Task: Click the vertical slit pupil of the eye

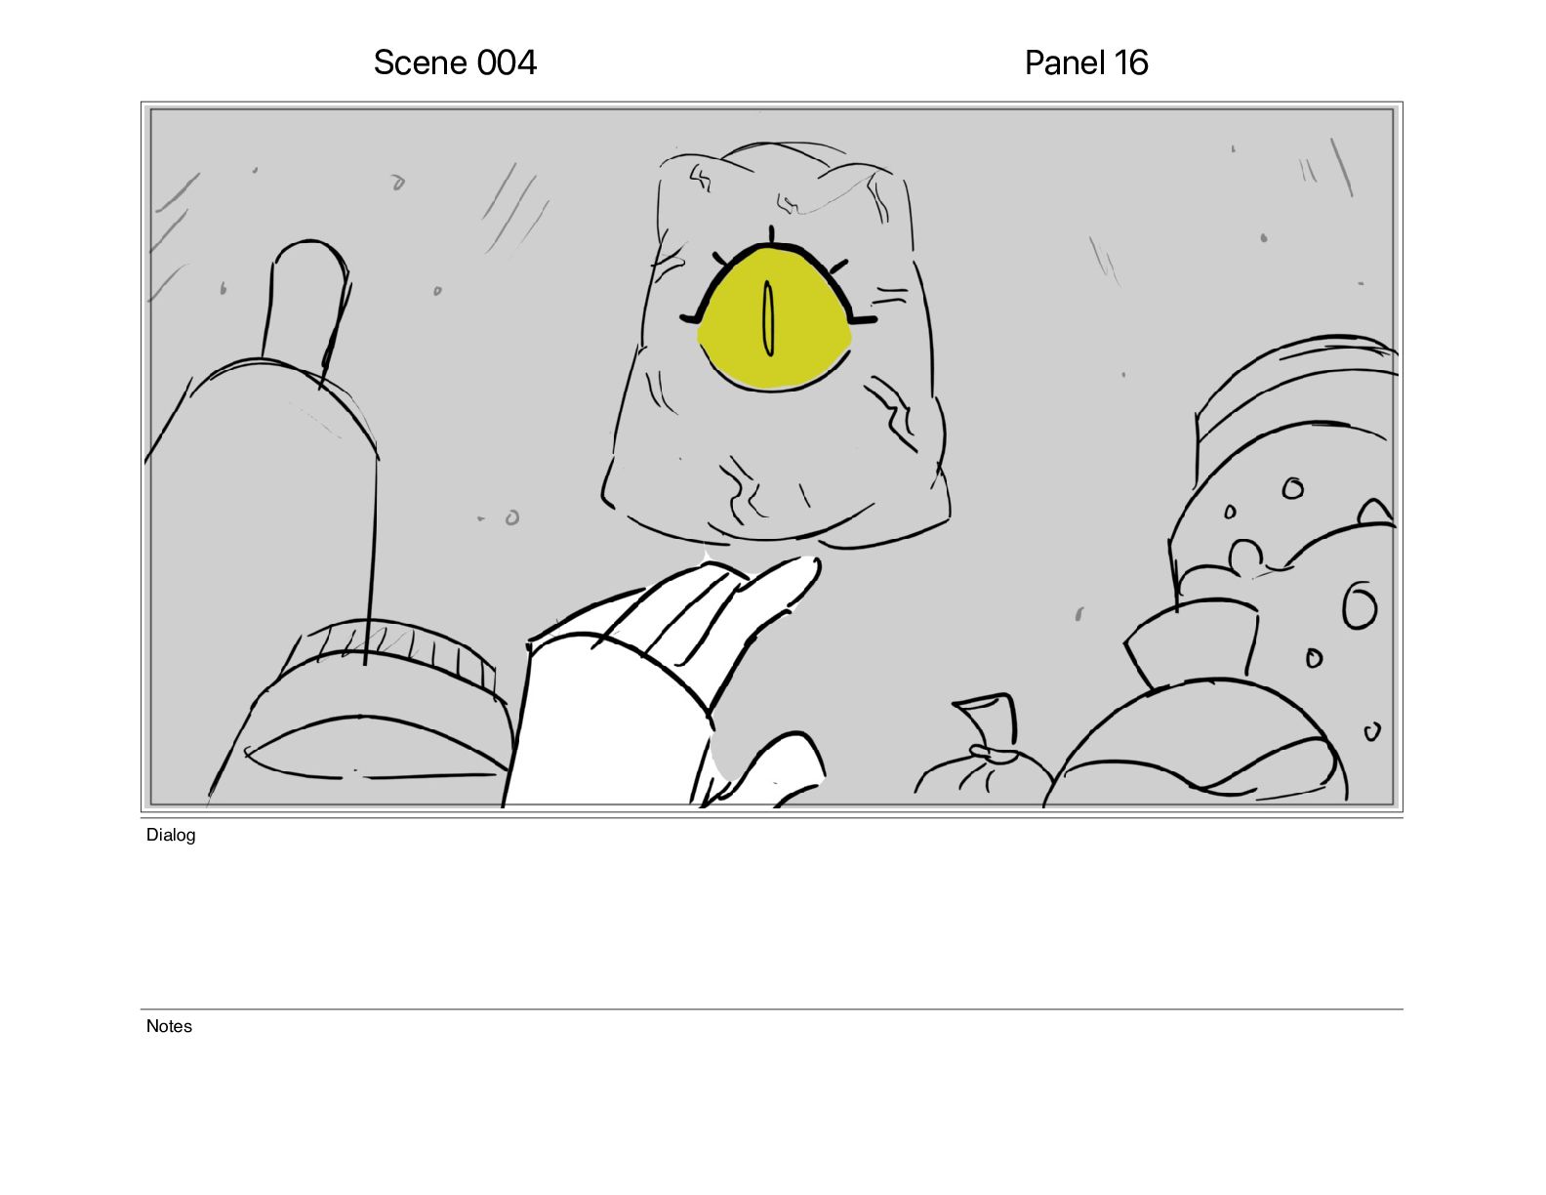Action: click(x=768, y=318)
